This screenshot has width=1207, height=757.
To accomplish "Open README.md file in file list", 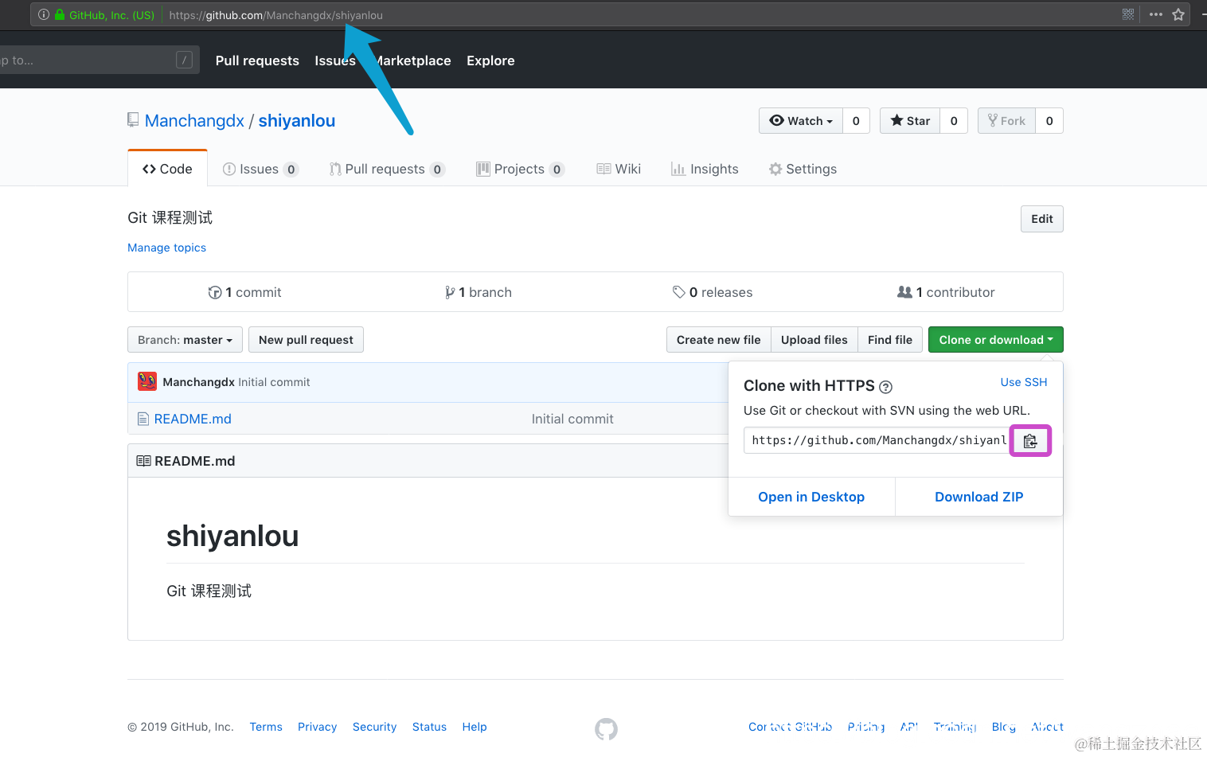I will pyautogui.click(x=193, y=419).
